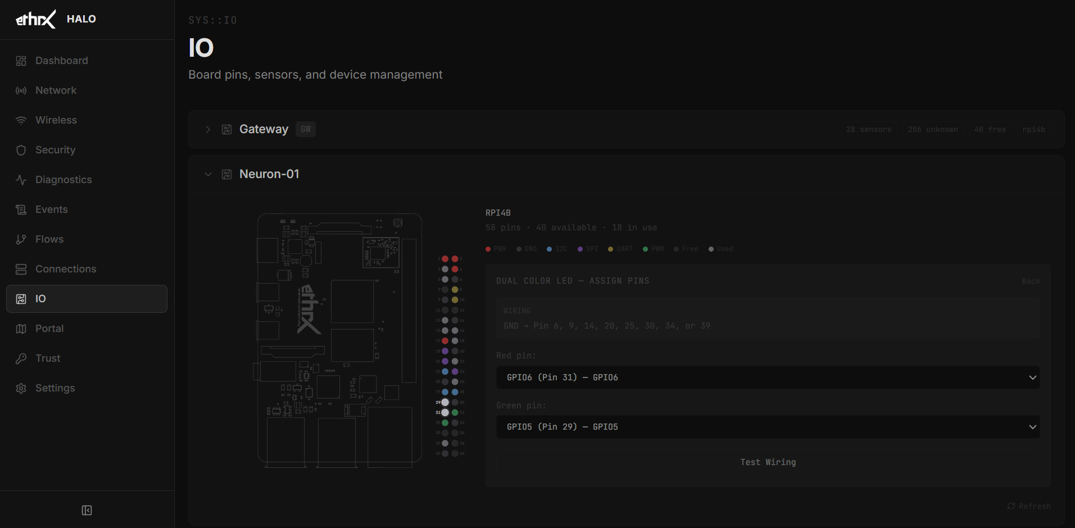1075x528 pixels.
Task: Click the "206 unknown" badge
Action: 933,129
